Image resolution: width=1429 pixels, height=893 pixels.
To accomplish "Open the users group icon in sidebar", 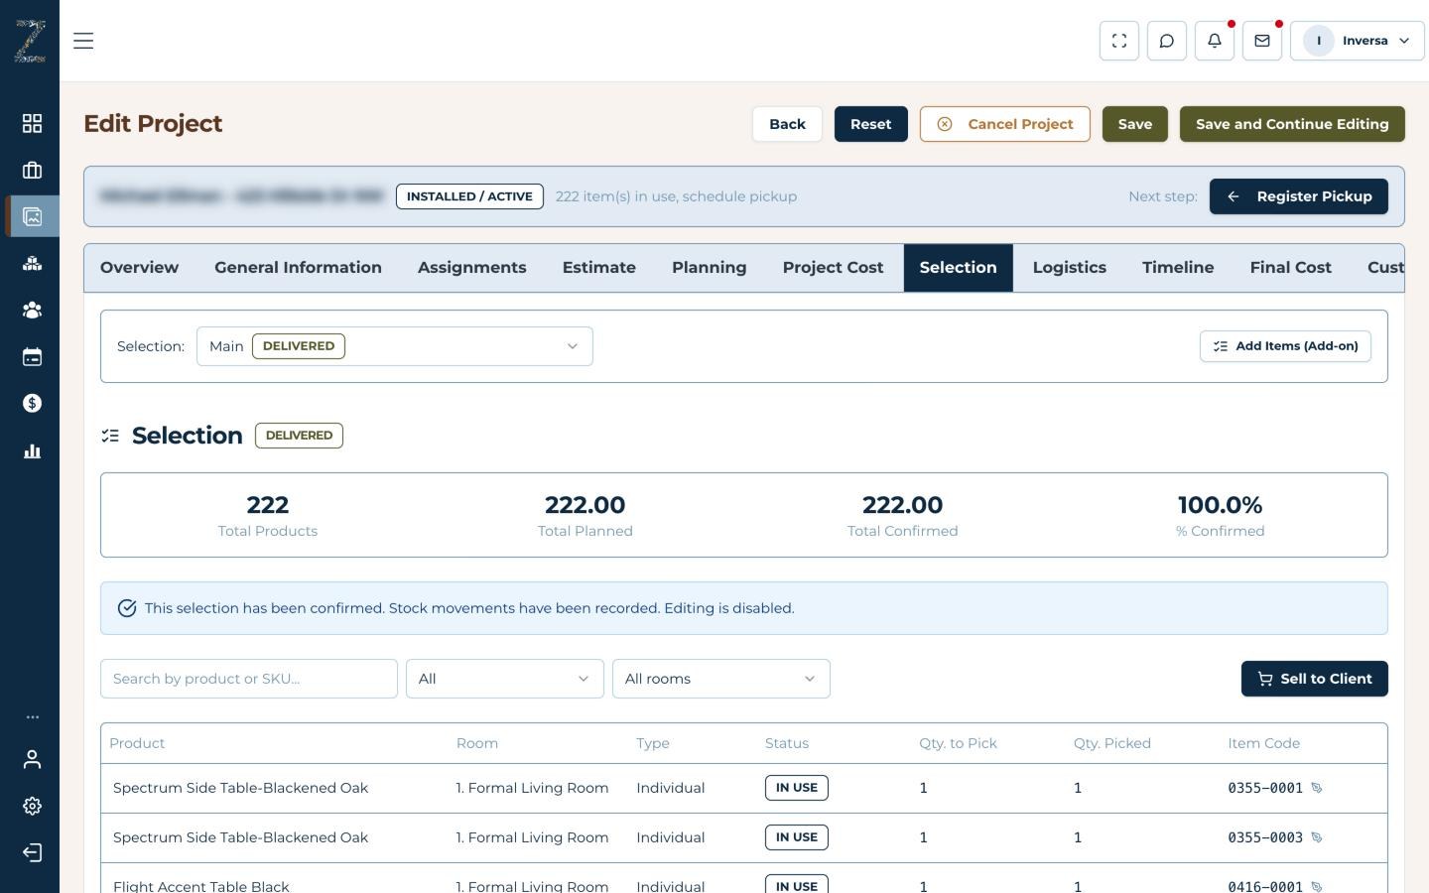I will 32,310.
